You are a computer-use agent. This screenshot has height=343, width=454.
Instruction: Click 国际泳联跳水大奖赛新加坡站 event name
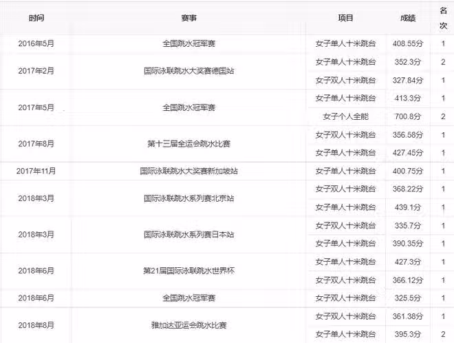click(x=189, y=171)
